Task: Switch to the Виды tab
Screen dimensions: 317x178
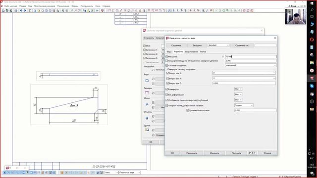Action: coord(169,52)
